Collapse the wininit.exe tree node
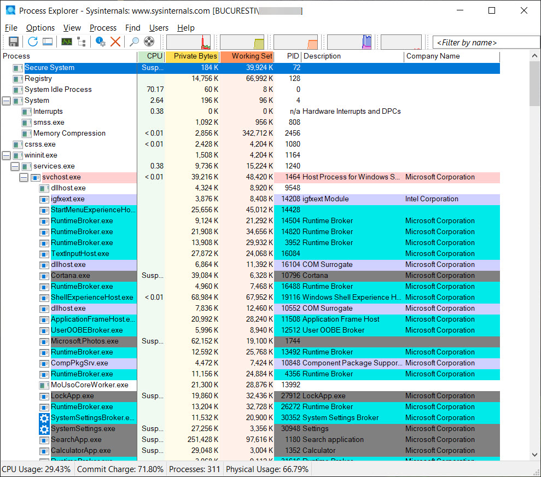The width and height of the screenshot is (541, 477). point(6,155)
